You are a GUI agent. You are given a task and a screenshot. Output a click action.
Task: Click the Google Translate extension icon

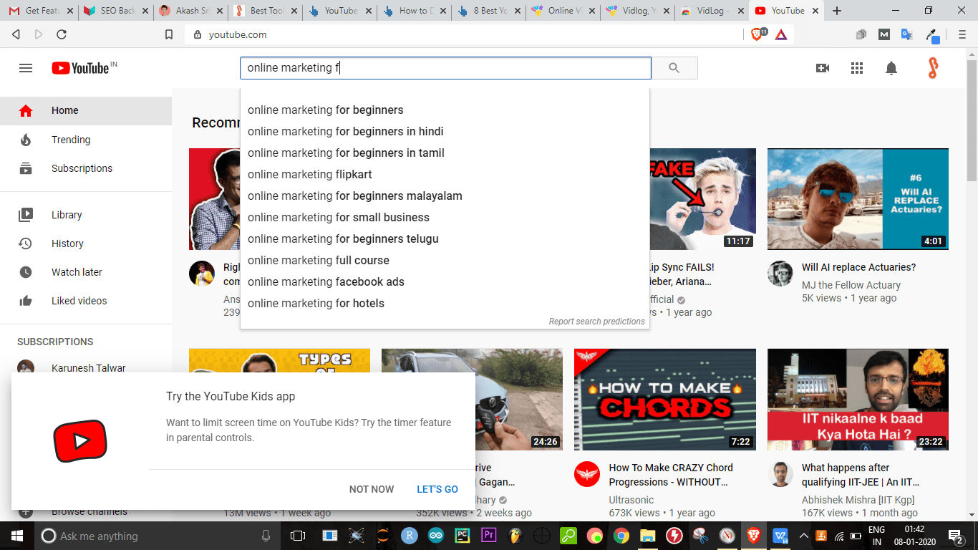coord(906,34)
